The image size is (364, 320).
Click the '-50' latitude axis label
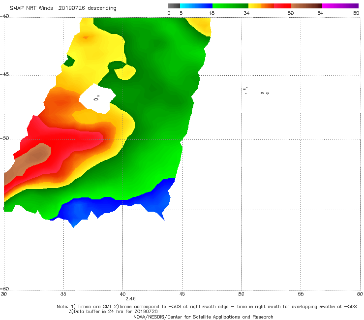[x=4, y=138]
